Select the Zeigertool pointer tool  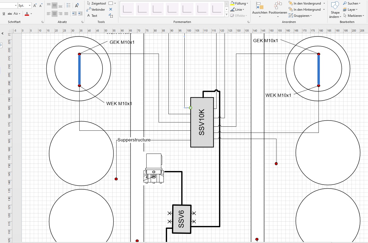[x=97, y=3]
